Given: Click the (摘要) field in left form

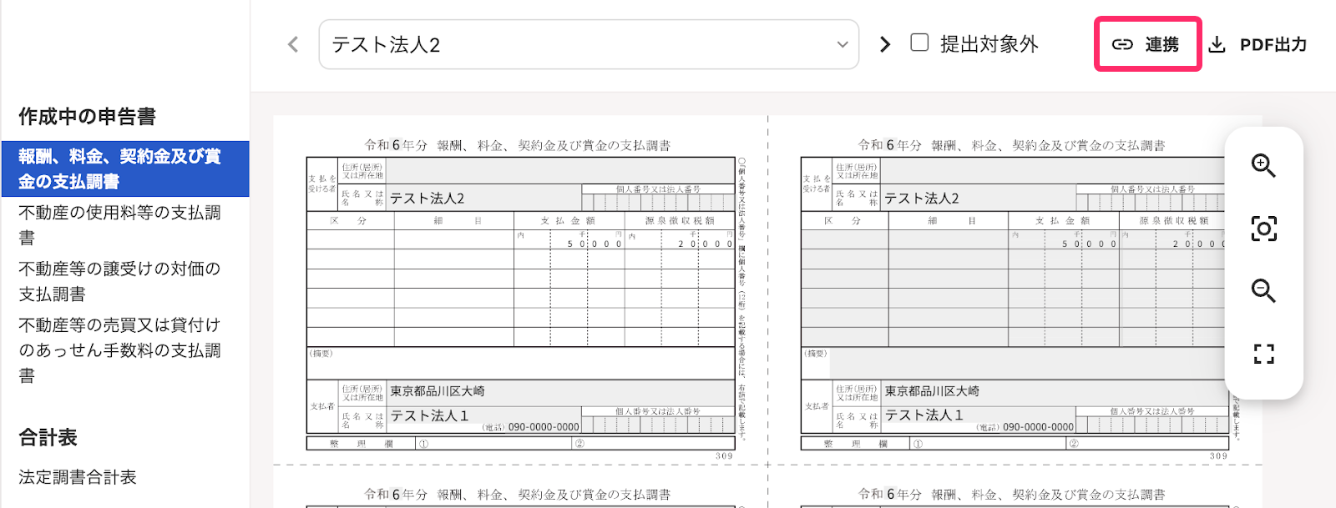Looking at the screenshot, I should [x=521, y=364].
